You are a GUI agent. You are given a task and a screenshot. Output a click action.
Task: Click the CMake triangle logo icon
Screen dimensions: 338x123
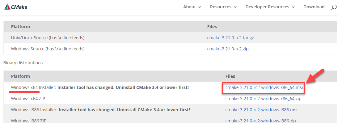tap(7, 7)
